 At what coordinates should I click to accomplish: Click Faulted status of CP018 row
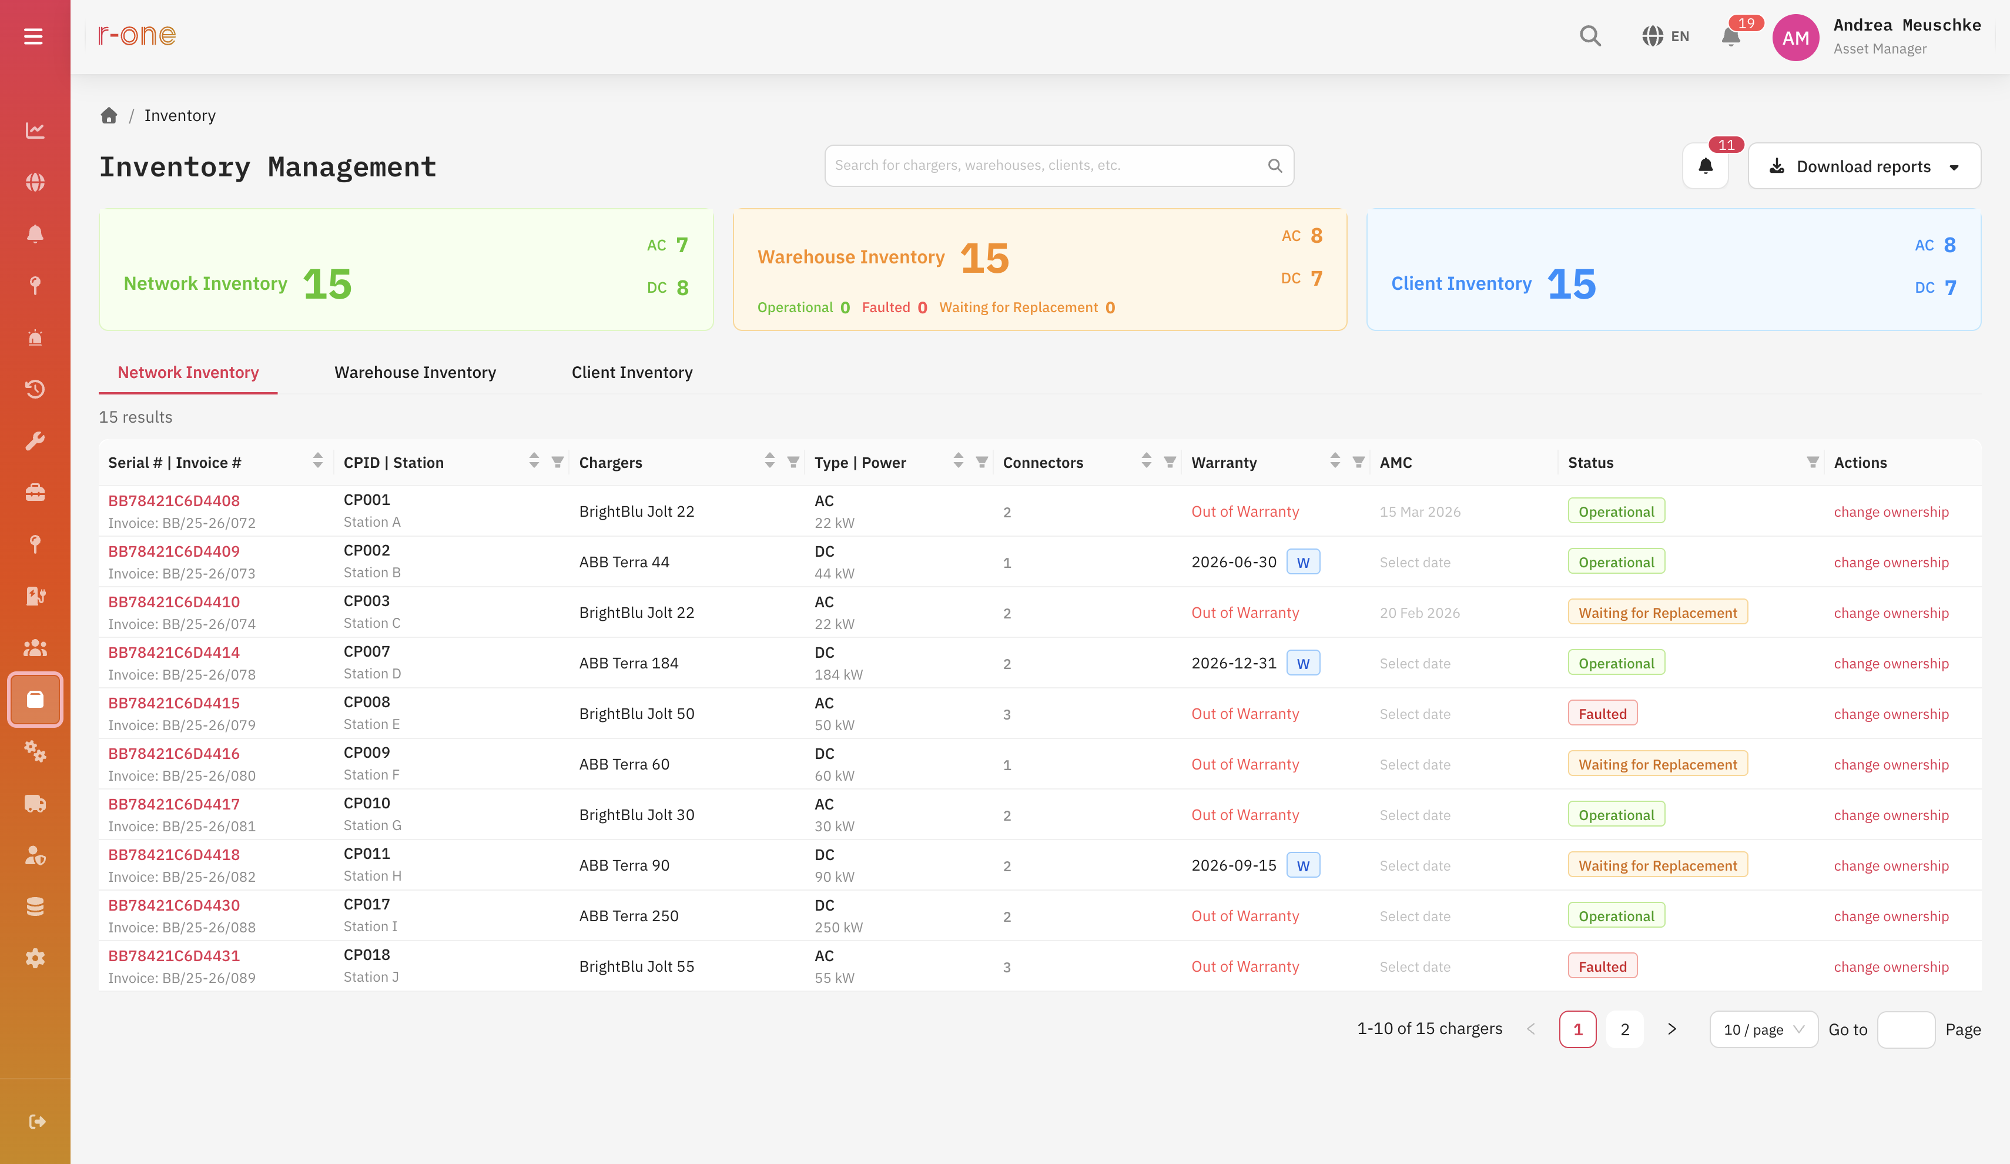pyautogui.click(x=1602, y=965)
